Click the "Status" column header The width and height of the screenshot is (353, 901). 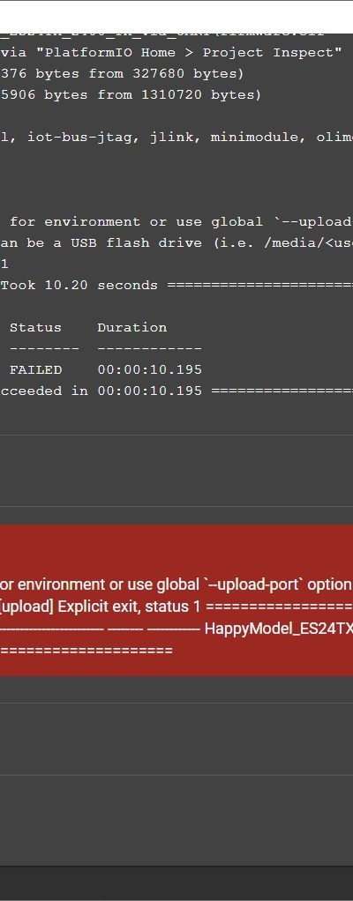click(x=35, y=328)
